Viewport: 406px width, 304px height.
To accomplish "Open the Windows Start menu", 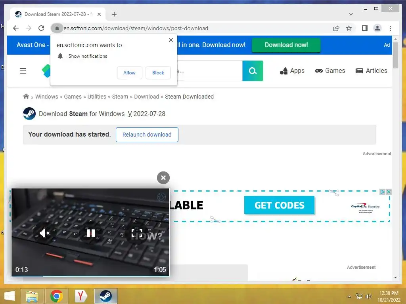I will click(x=10, y=296).
